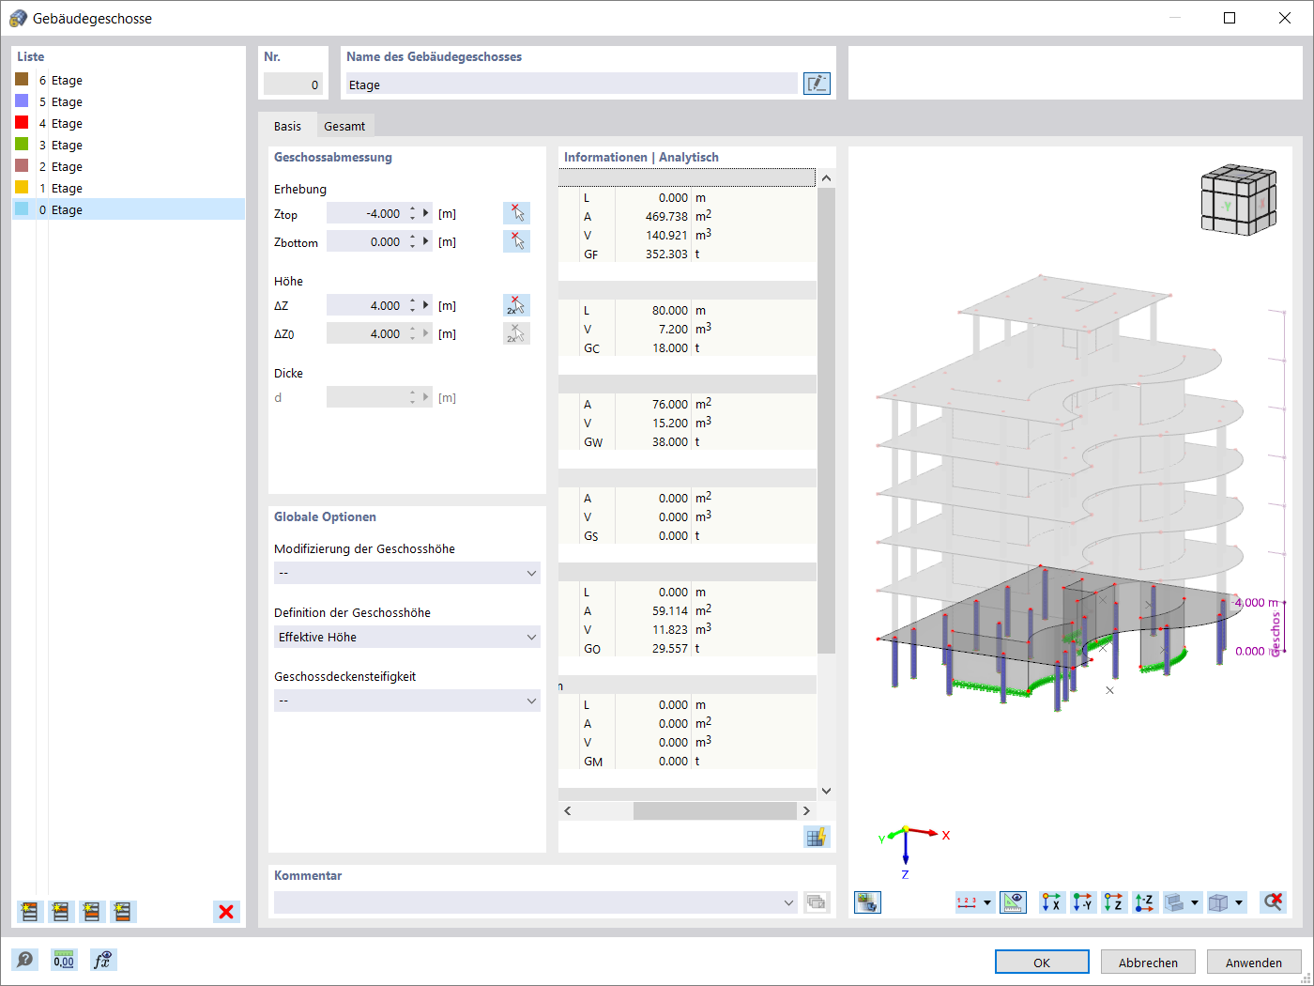
Task: Expand the wireframe cube dropdown arrow
Action: [1239, 902]
